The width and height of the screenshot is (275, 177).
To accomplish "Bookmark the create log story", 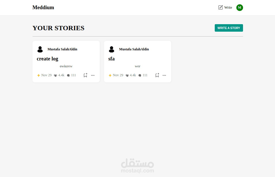I will pos(85,75).
